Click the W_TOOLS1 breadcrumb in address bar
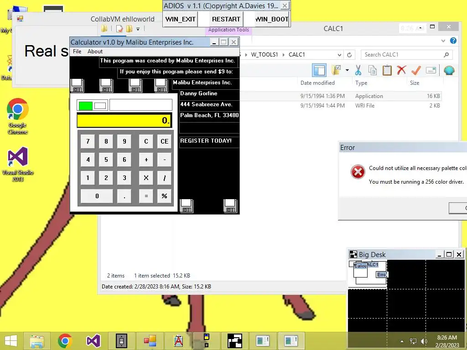This screenshot has height=350, width=467. point(265,55)
